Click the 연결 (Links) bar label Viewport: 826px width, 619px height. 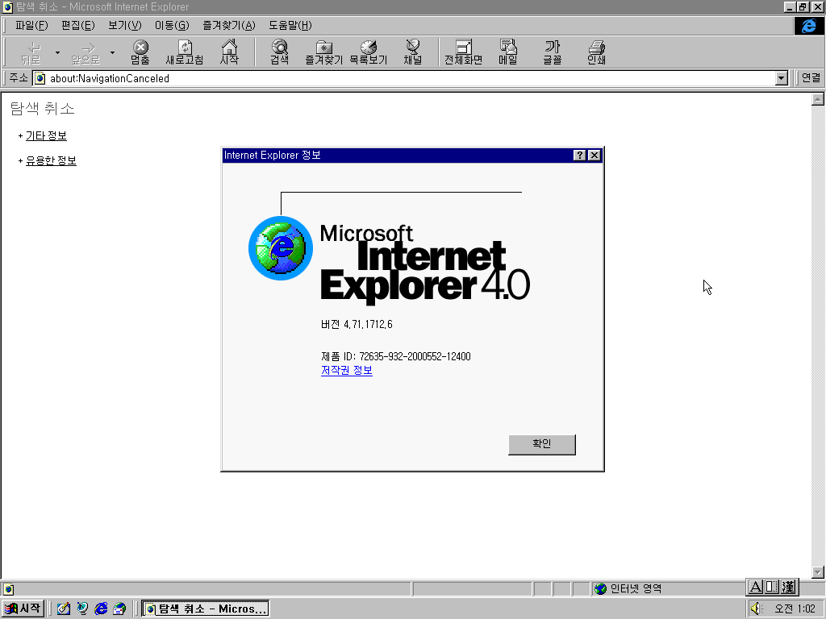coord(811,78)
